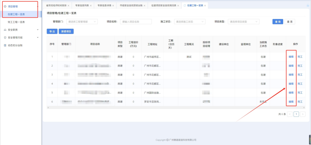Click the 安全管理月报 shield icon
Image resolution: width=311 pixels, height=145 pixels.
click(x=5, y=38)
